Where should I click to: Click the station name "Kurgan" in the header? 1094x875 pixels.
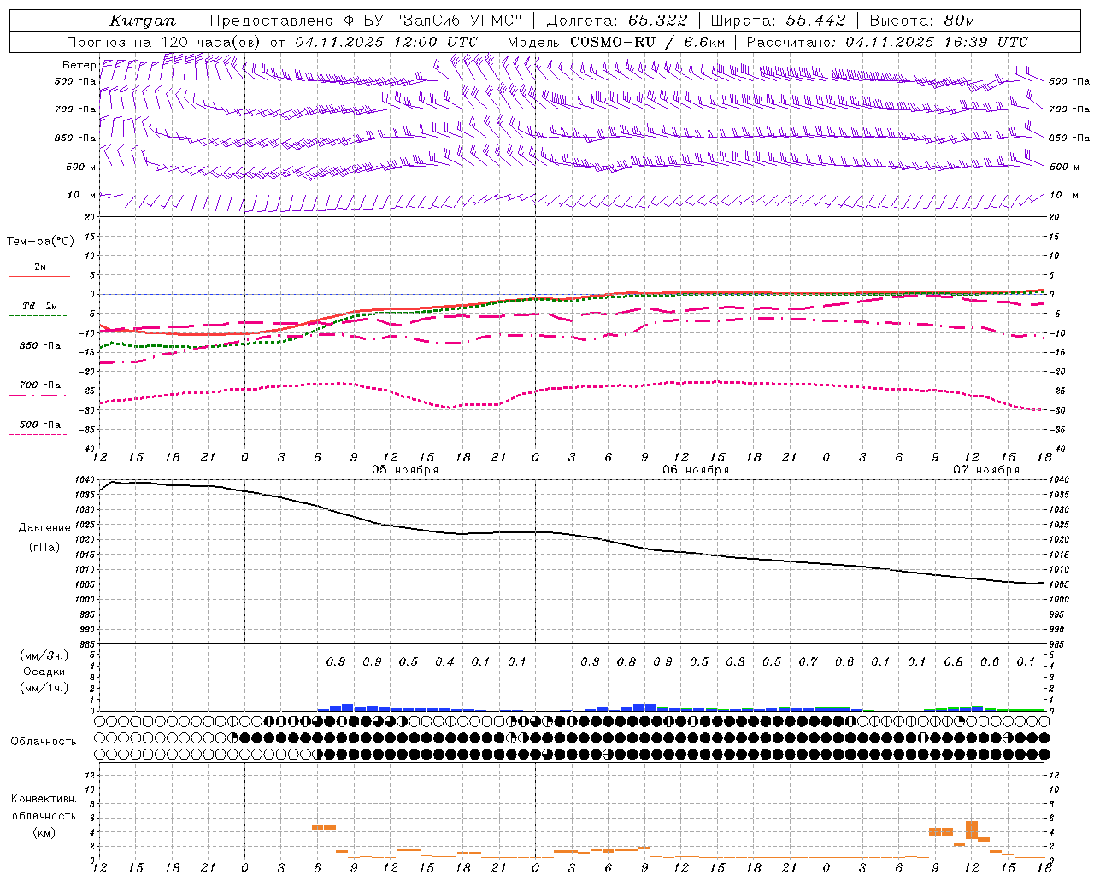143,21
